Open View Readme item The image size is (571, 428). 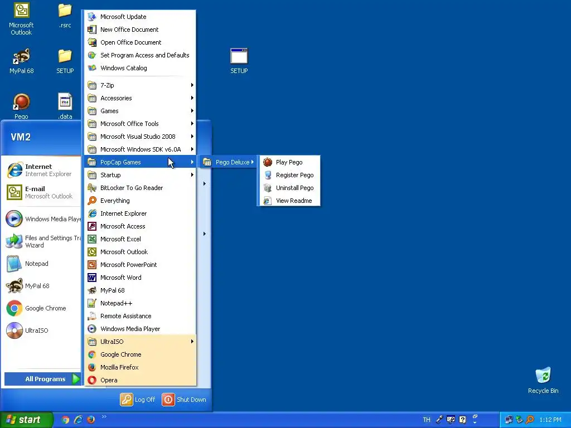click(289, 201)
